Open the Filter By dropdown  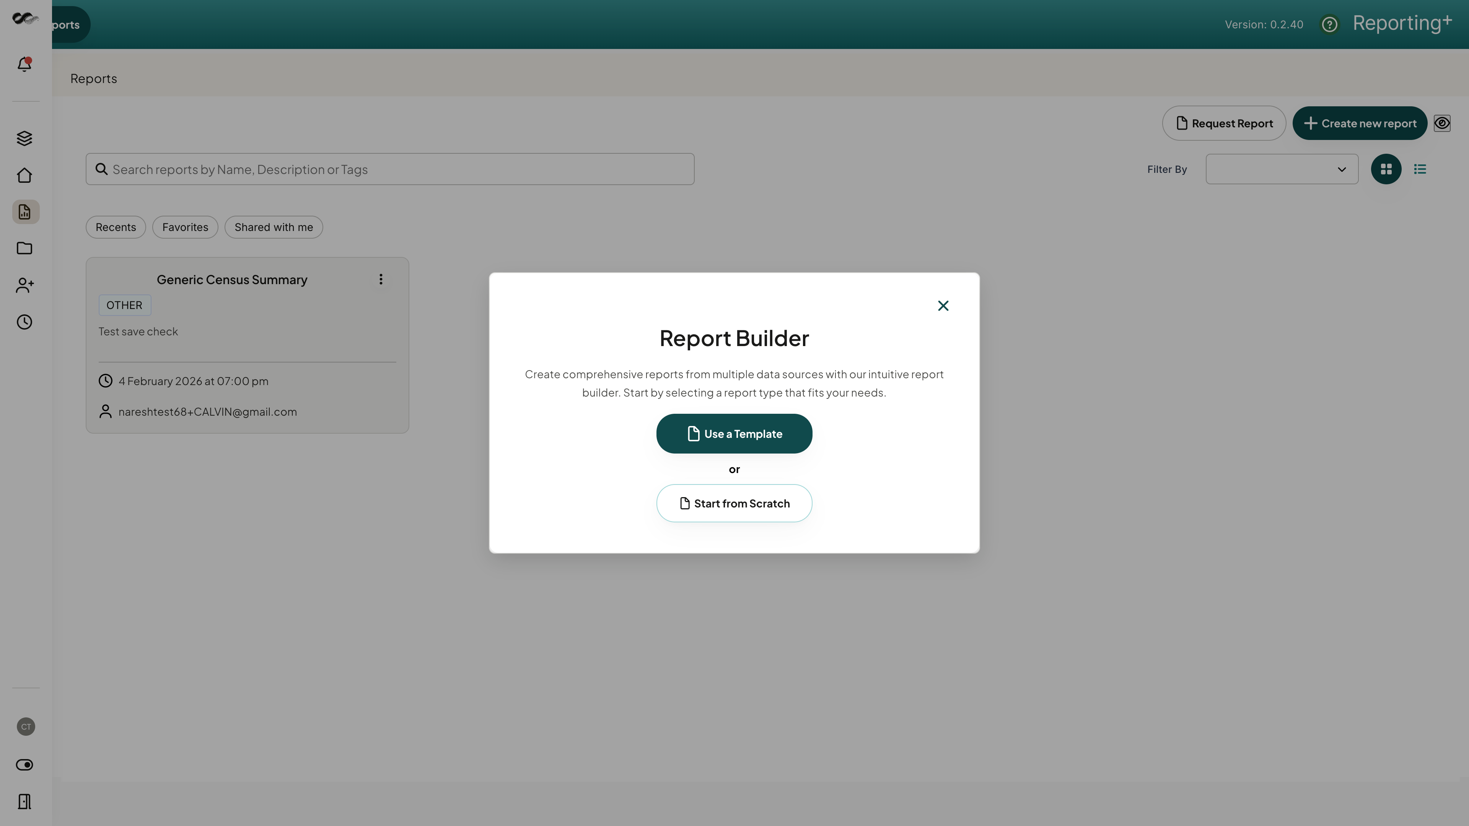(1282, 169)
